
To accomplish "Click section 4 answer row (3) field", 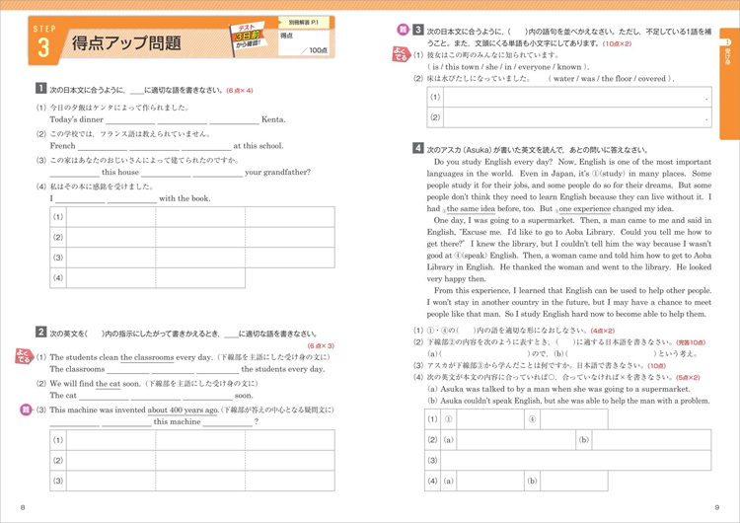I will pos(576,460).
